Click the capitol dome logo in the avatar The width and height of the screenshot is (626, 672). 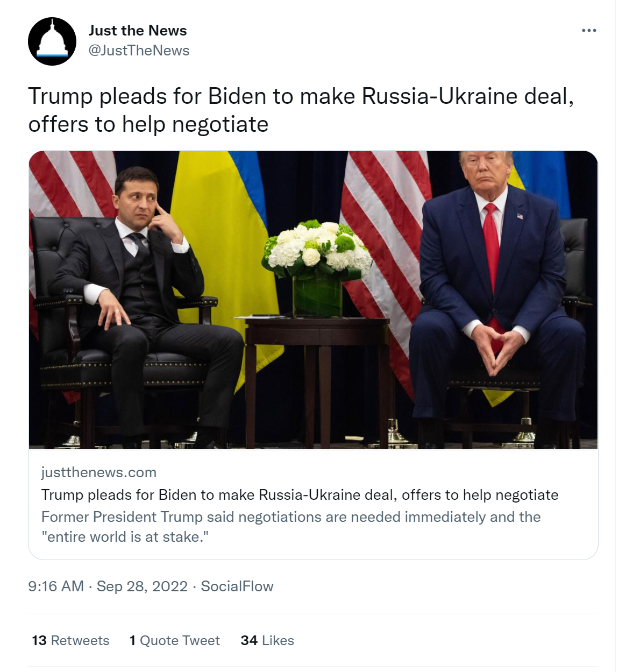pyautogui.click(x=52, y=39)
